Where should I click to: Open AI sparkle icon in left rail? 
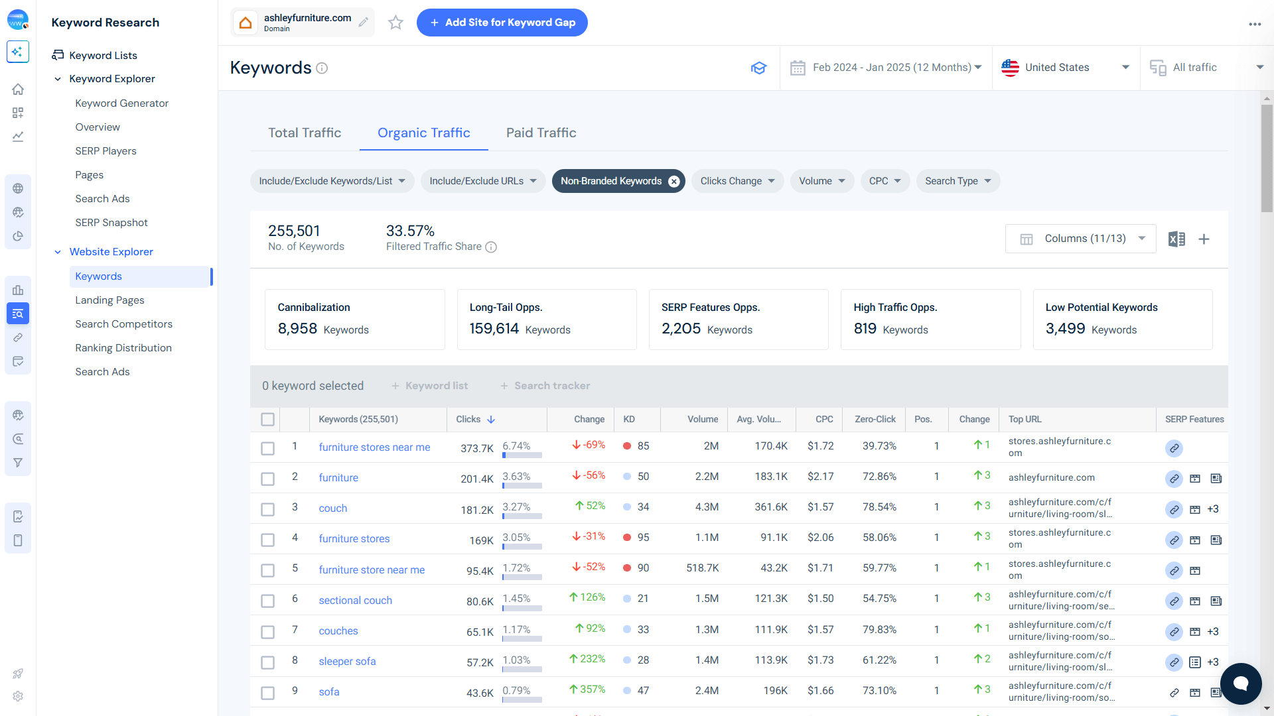(x=18, y=51)
